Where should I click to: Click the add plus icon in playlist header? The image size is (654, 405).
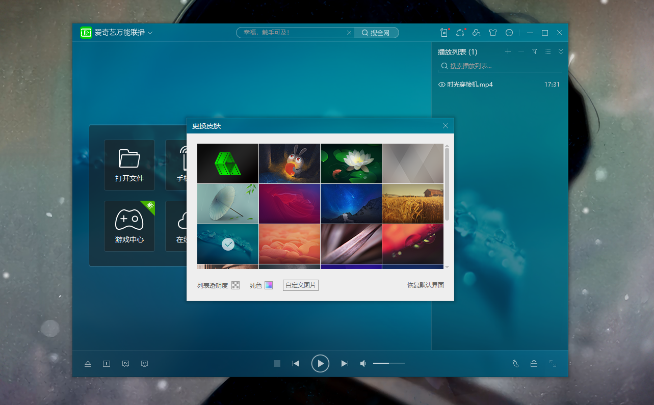tap(508, 51)
